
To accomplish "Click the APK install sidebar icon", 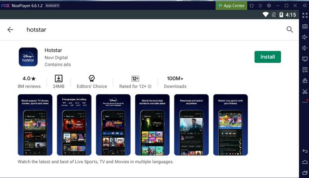I will point(305,70).
